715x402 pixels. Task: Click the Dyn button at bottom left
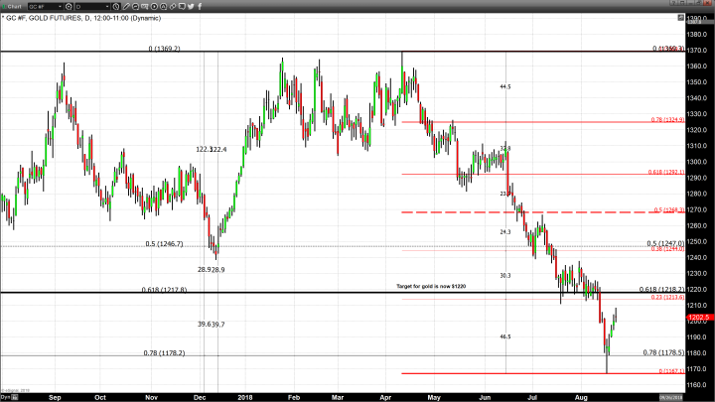[x=5, y=396]
